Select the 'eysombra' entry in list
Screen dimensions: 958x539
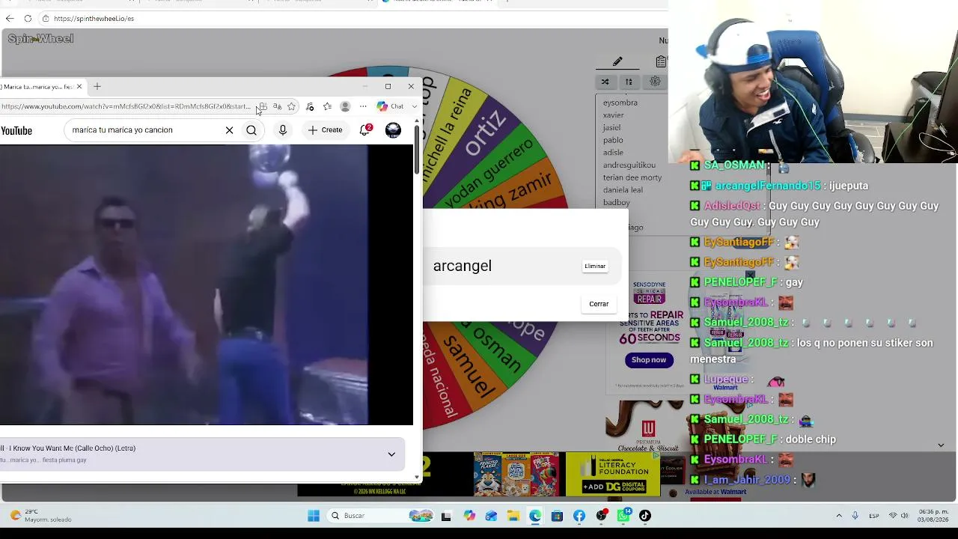click(620, 103)
